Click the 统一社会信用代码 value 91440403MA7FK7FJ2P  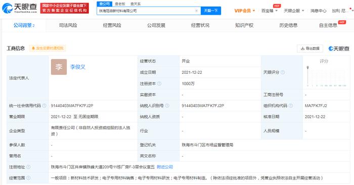click(72, 106)
